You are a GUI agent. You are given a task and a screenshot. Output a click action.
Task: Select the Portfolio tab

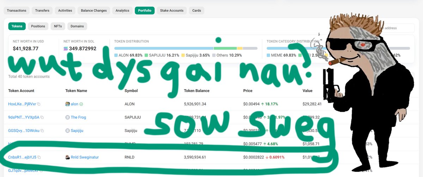coord(145,11)
